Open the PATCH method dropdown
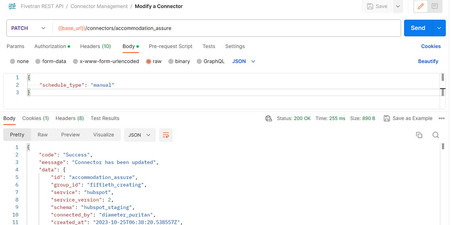 (29, 28)
